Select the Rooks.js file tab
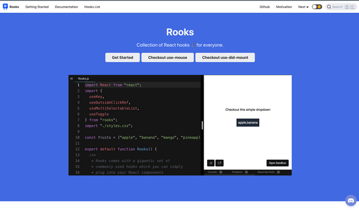Image resolution: width=359 pixels, height=210 pixels. [x=84, y=78]
